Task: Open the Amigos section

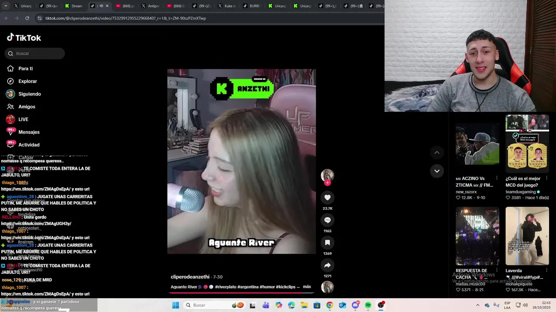Action: point(21,107)
